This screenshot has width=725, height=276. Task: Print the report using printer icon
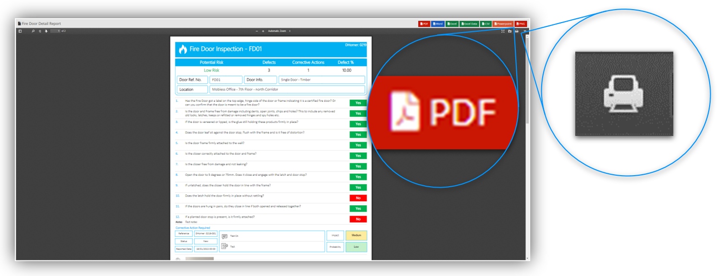tap(517, 31)
